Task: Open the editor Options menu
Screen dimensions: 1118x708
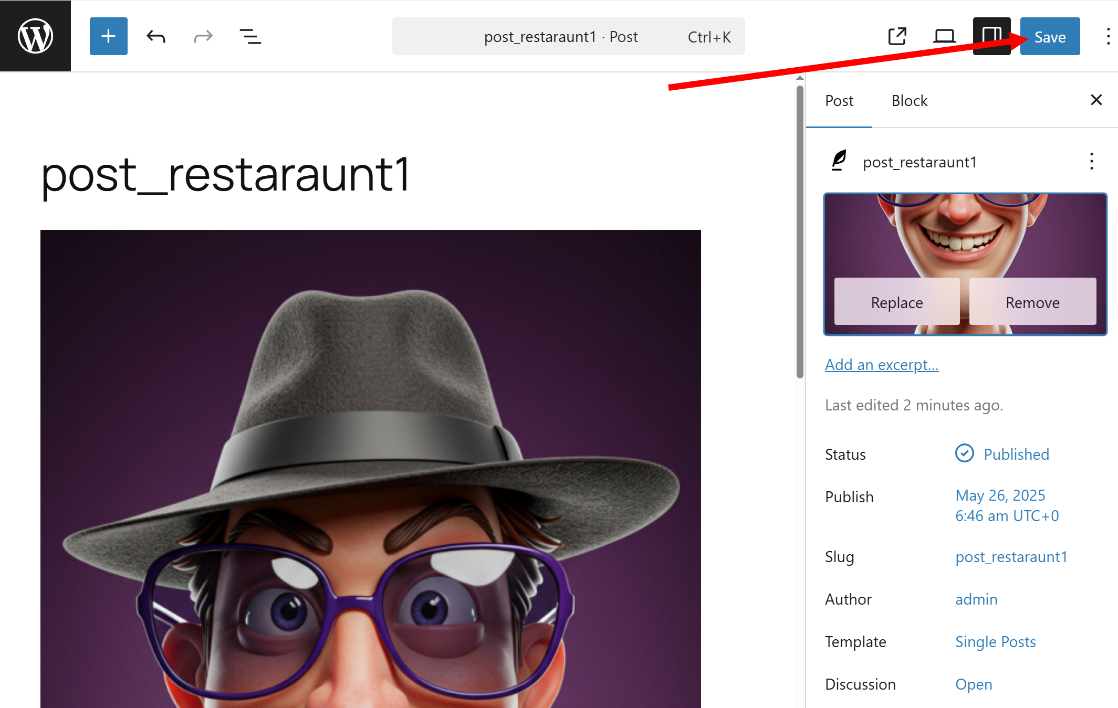Action: point(1107,36)
